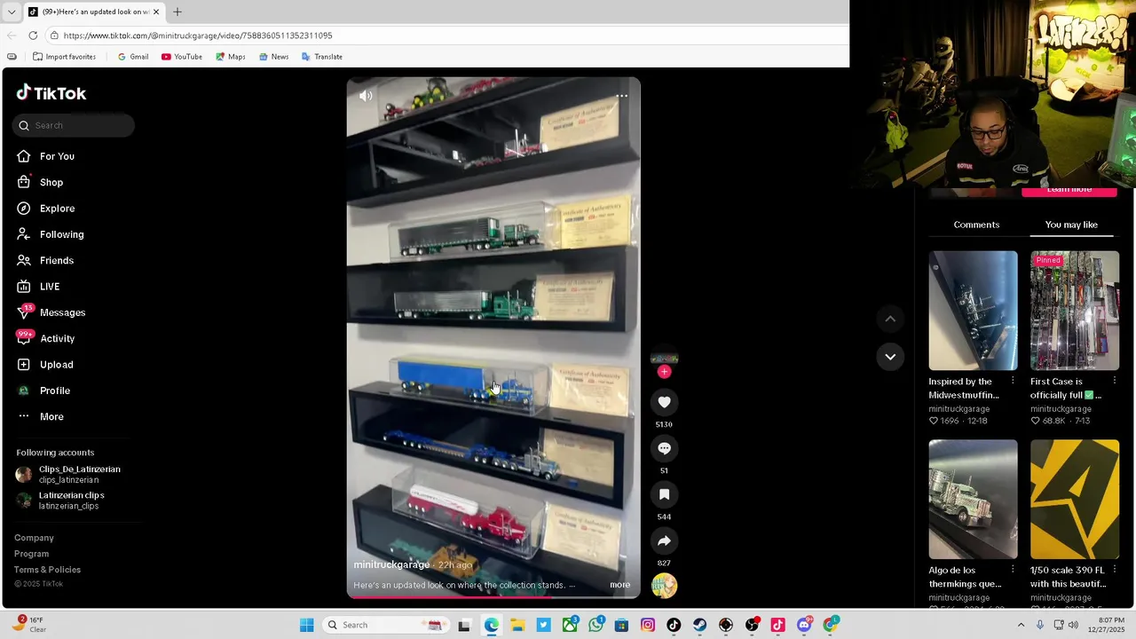
Task: Bookmark the video with the save icon
Action: [664, 494]
